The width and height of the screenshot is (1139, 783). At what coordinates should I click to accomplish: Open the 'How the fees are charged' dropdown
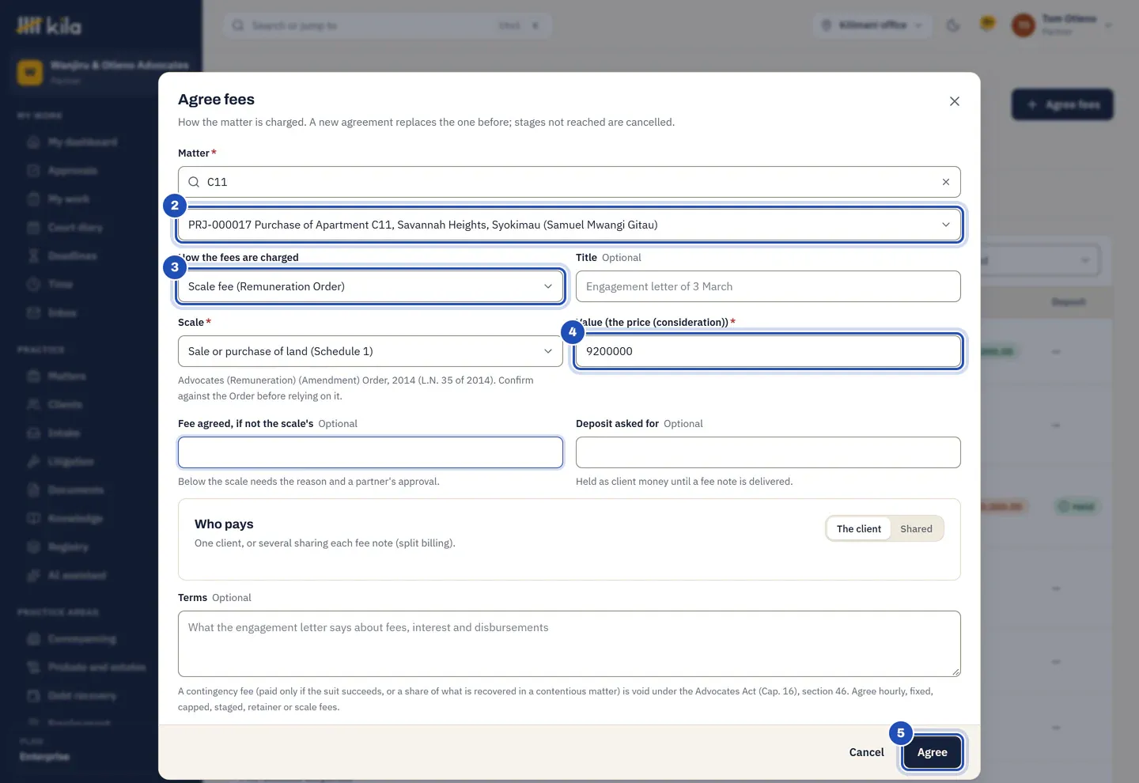pyautogui.click(x=370, y=286)
